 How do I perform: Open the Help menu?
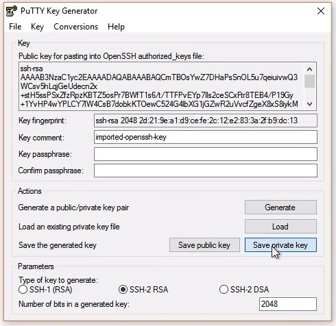coord(116,27)
